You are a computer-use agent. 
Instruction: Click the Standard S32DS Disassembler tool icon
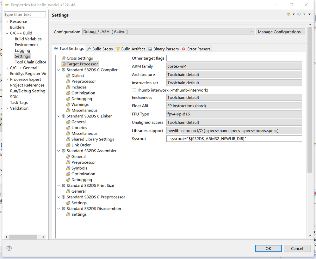[x=64, y=209]
